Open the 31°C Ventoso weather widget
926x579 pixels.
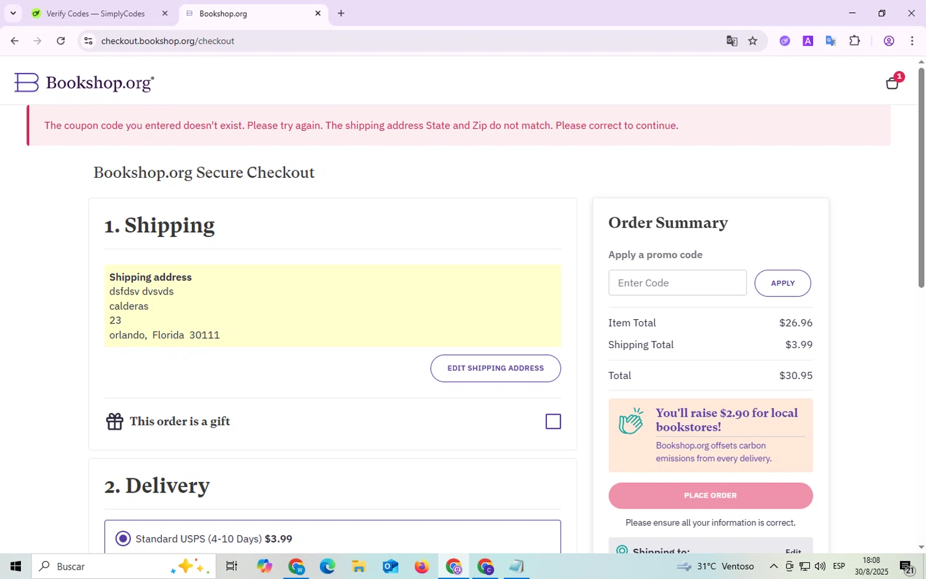[716, 566]
